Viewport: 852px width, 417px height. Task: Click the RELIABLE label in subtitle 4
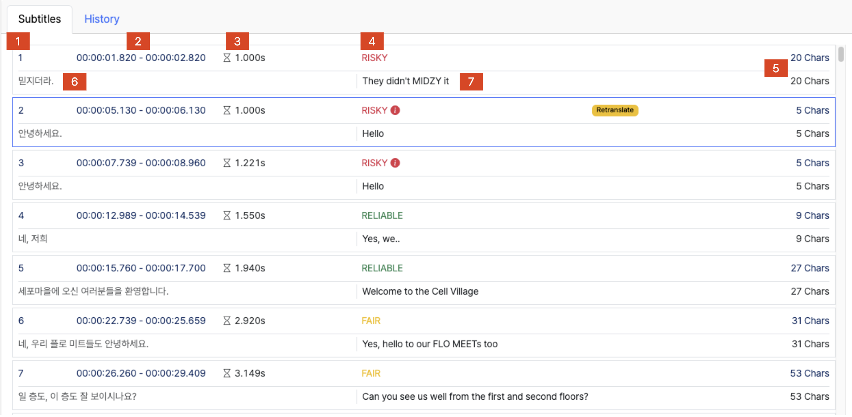coord(382,216)
